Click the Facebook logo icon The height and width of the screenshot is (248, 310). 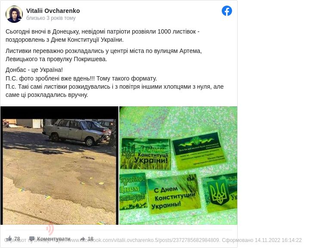(227, 11)
